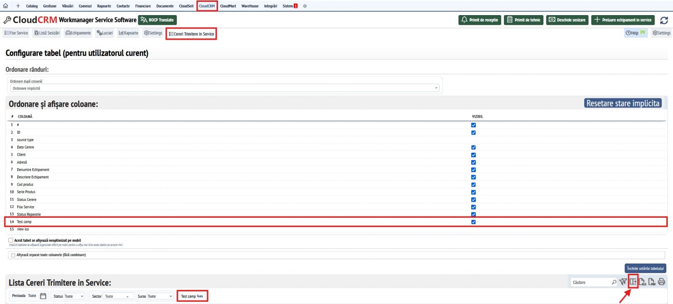Toggle visibility for Fisa Service column

tap(474, 207)
